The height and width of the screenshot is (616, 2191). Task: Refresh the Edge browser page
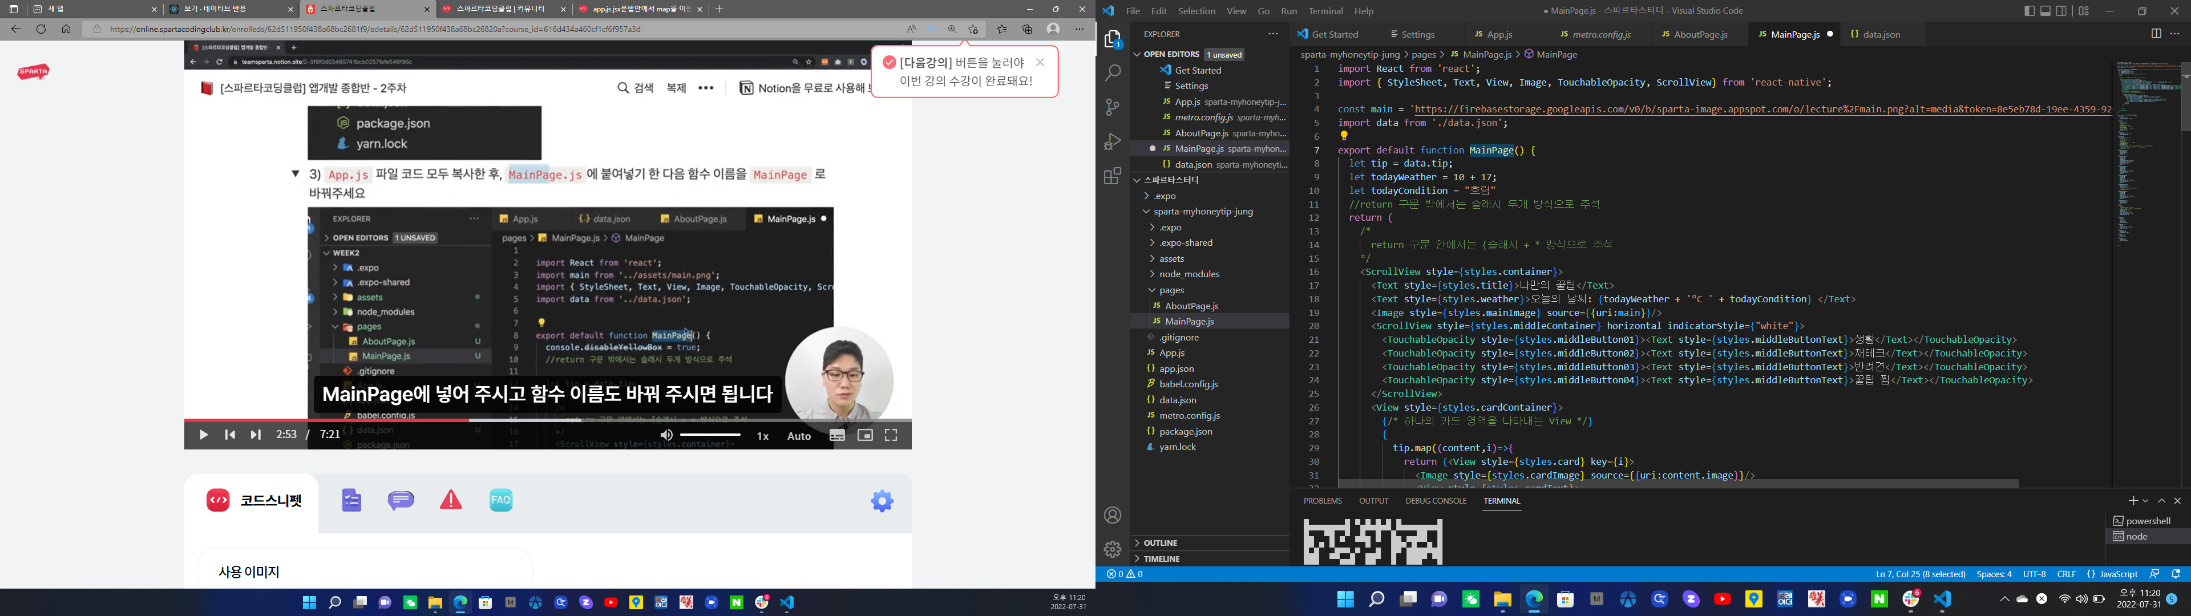(41, 29)
